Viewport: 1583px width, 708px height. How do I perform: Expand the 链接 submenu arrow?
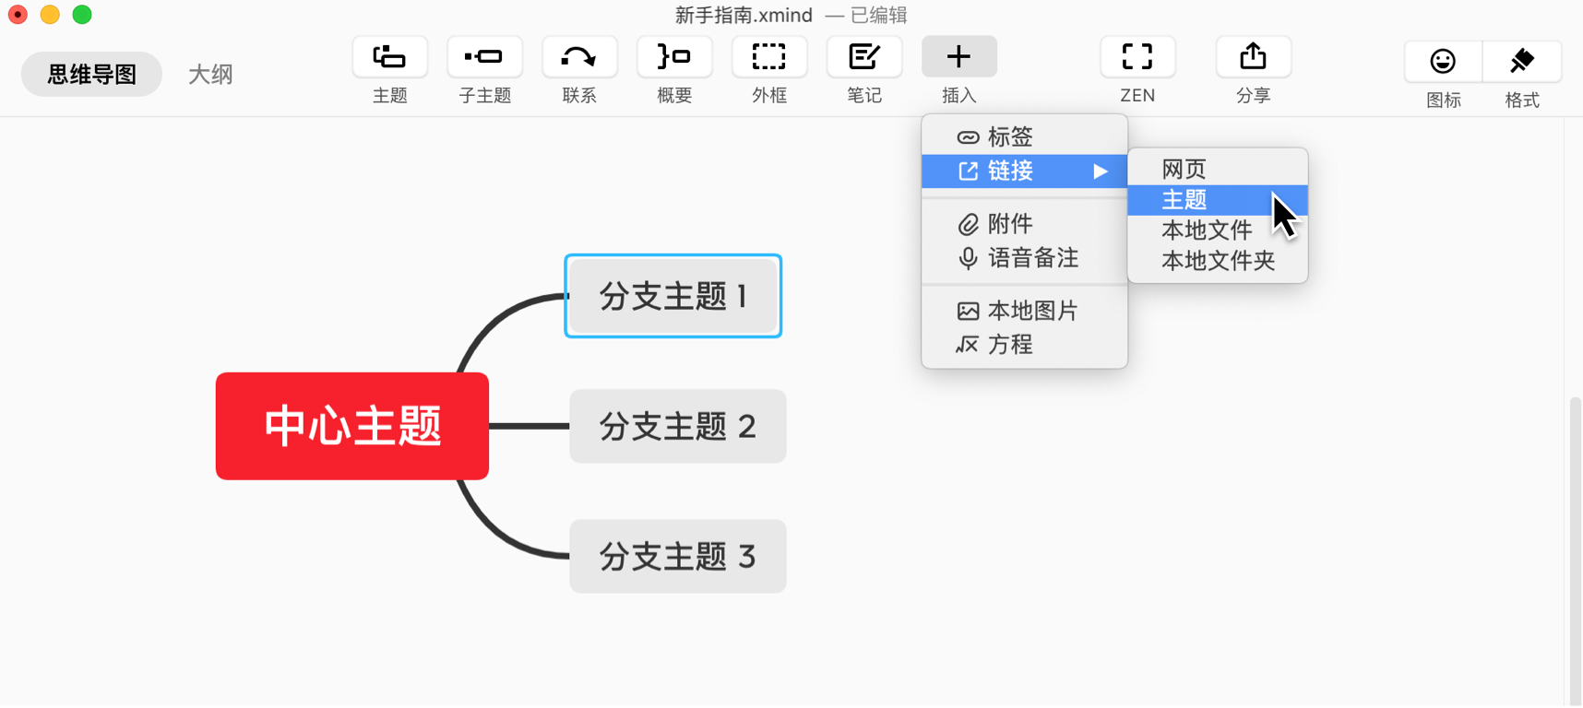tap(1100, 171)
